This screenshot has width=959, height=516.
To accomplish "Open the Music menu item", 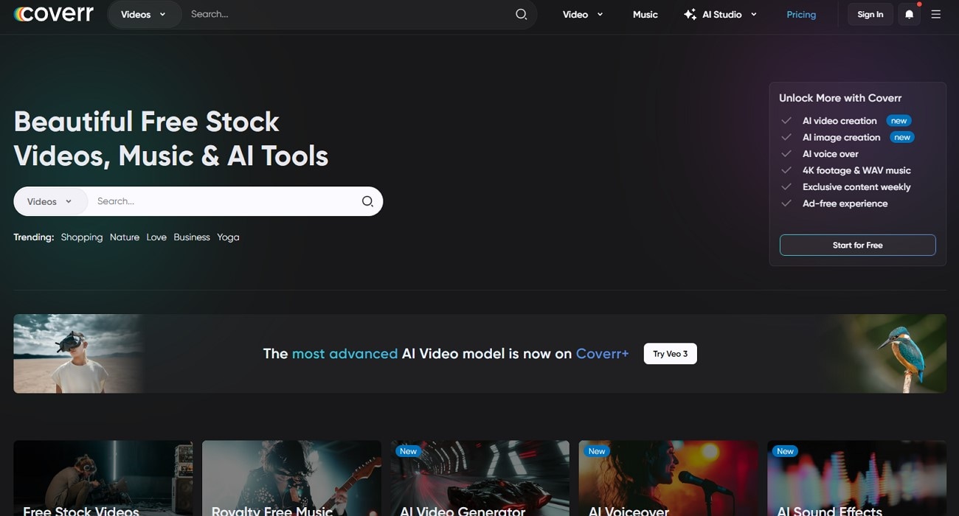I will (645, 14).
